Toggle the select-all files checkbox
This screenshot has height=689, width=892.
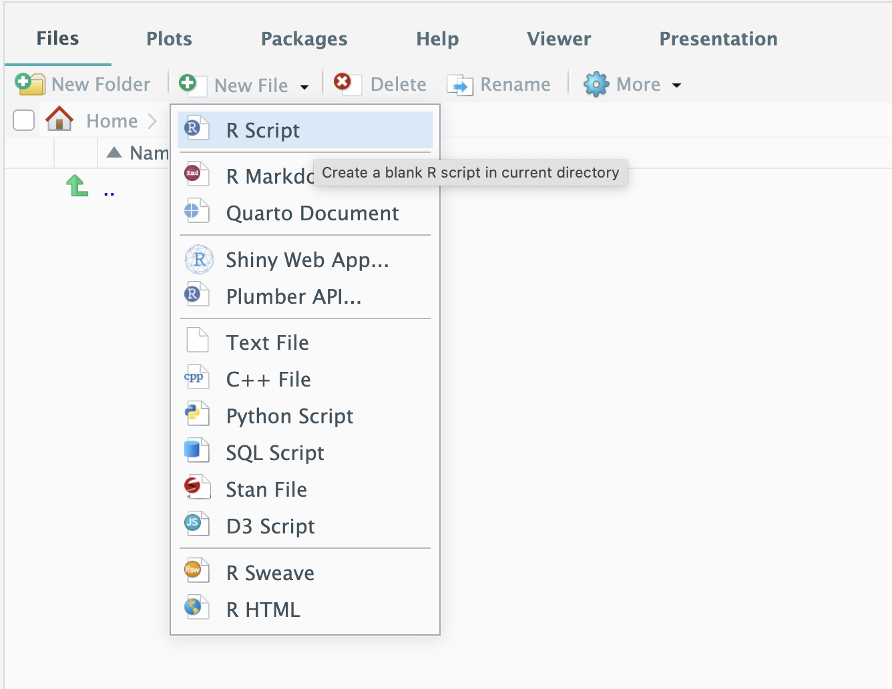pyautogui.click(x=24, y=121)
